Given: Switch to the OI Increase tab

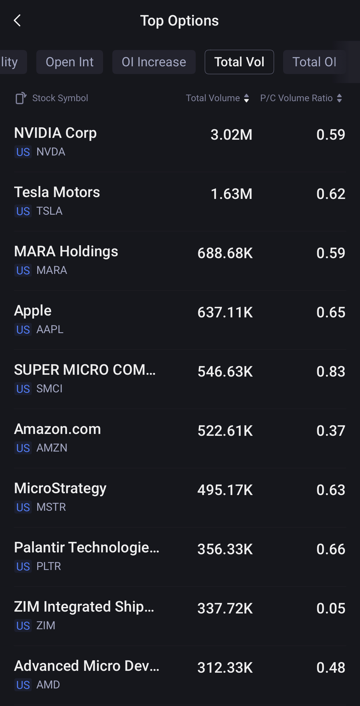Looking at the screenshot, I should [x=154, y=62].
